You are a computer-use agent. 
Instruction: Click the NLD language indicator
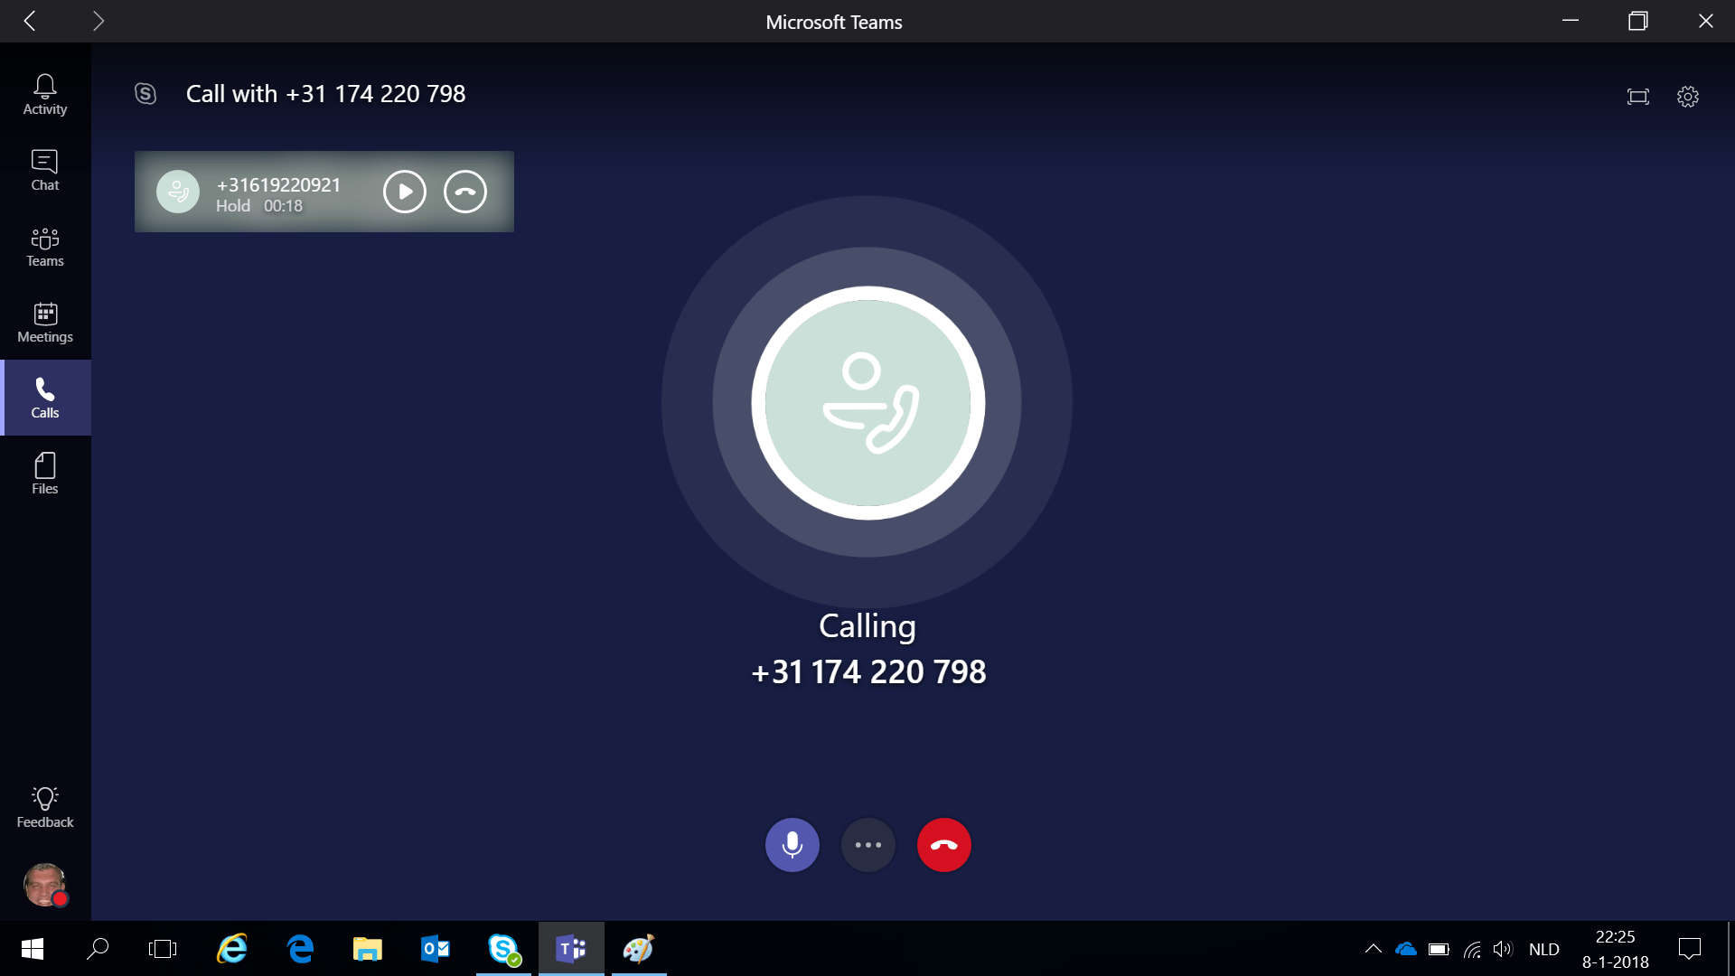[1544, 949]
